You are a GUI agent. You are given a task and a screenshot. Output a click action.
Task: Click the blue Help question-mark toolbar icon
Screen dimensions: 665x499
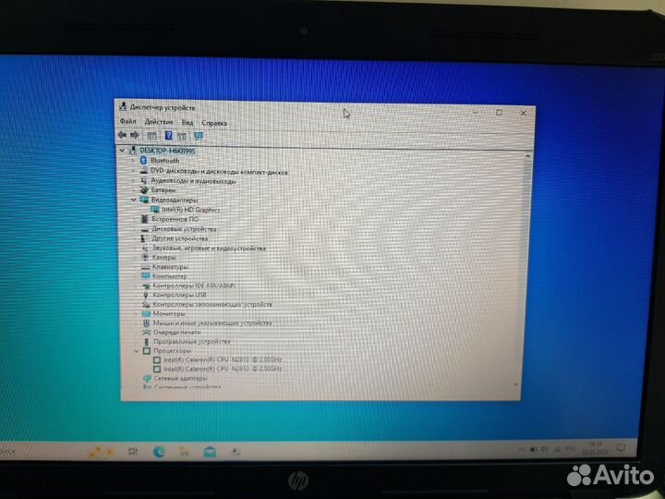pyautogui.click(x=168, y=136)
